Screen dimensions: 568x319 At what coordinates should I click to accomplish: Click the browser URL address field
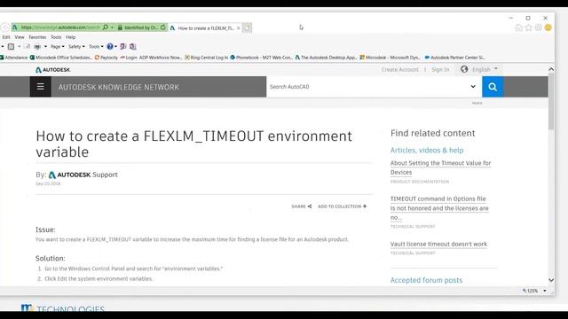pos(59,27)
